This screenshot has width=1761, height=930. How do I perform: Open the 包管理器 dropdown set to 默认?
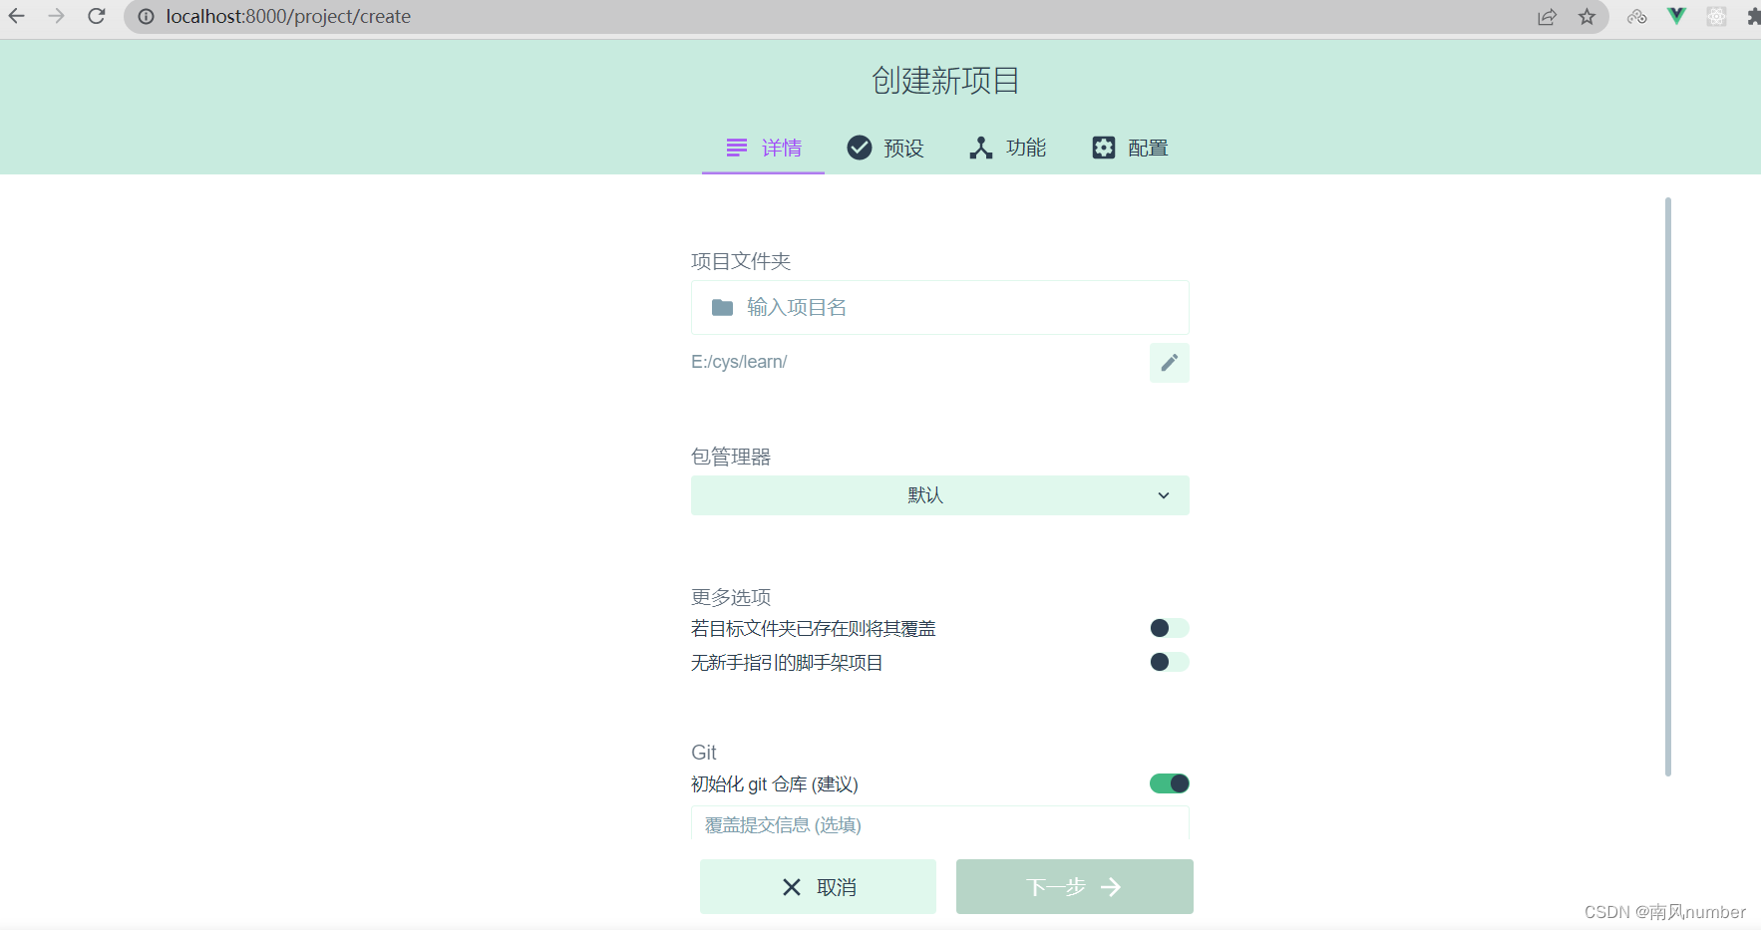(940, 495)
